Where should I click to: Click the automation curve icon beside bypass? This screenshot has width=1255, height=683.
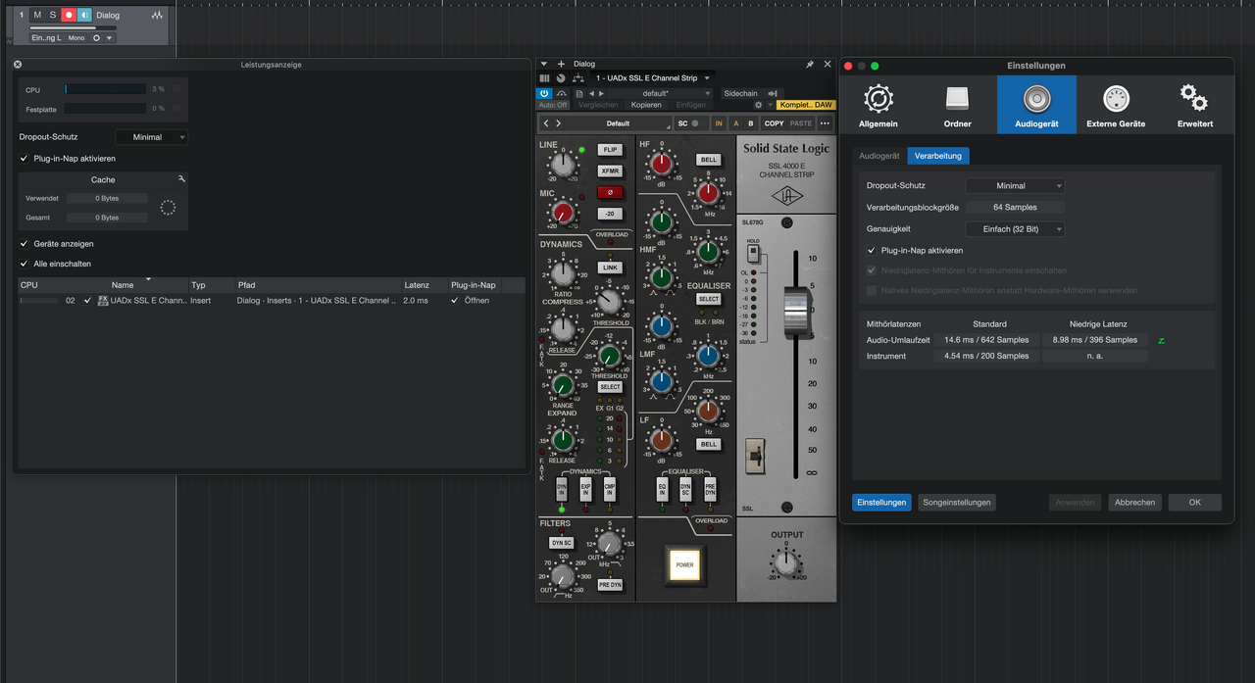(562, 93)
